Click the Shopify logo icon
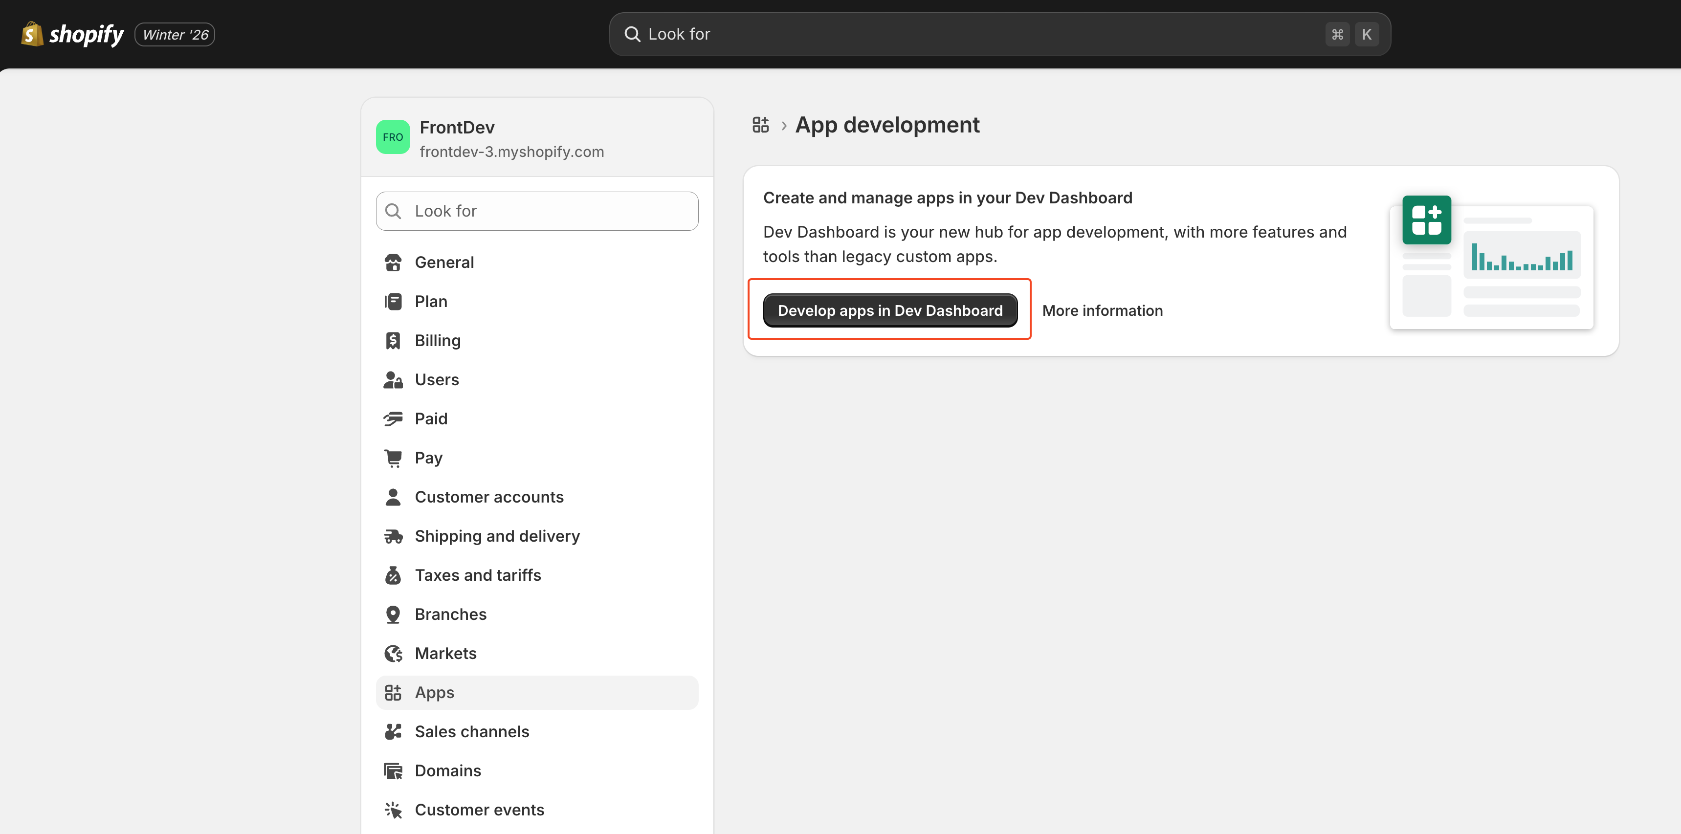 32,34
